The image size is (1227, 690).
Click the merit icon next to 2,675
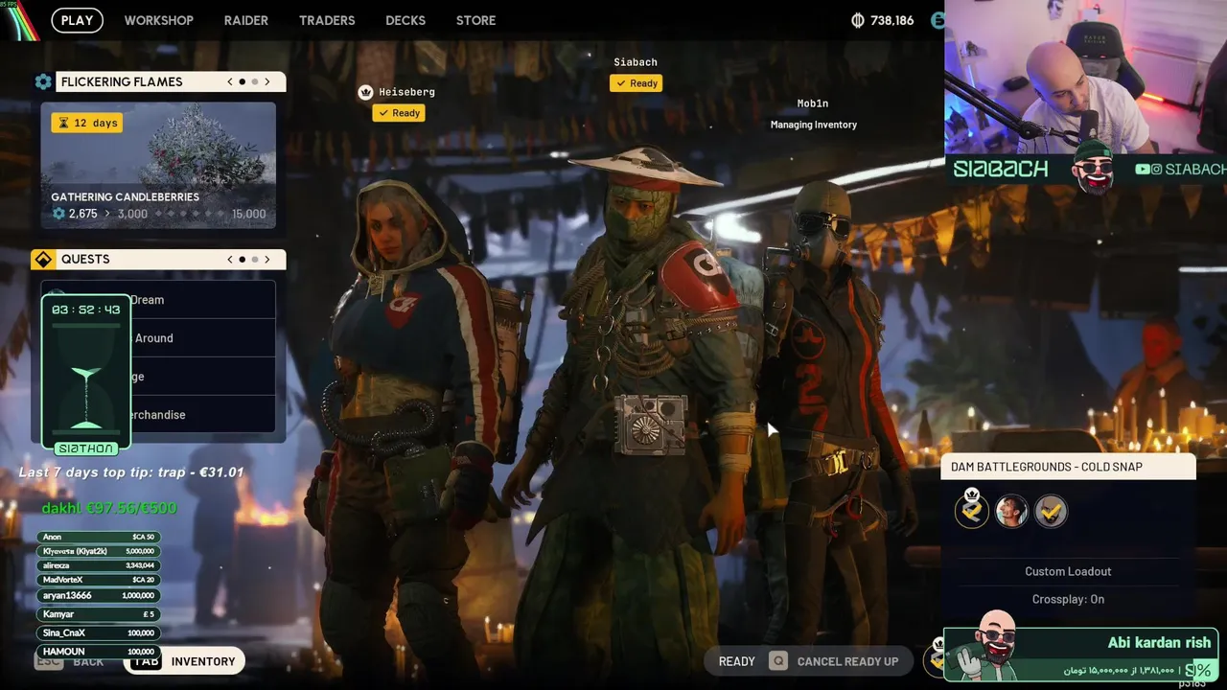click(58, 214)
